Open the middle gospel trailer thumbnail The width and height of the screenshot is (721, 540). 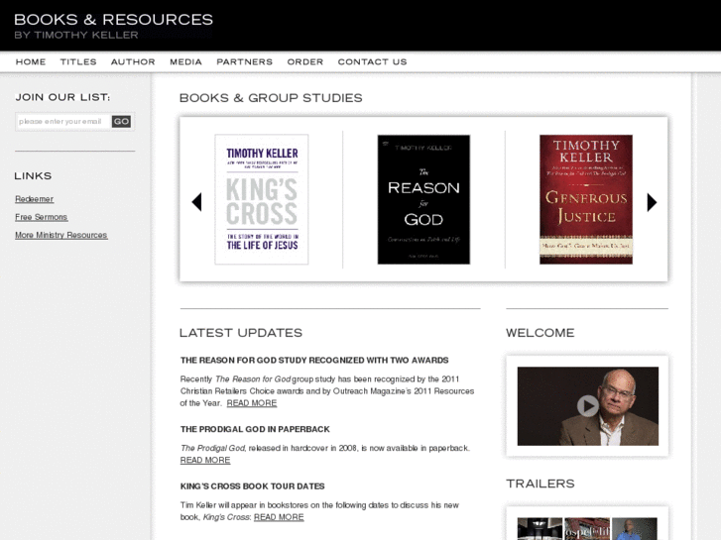coord(587,529)
